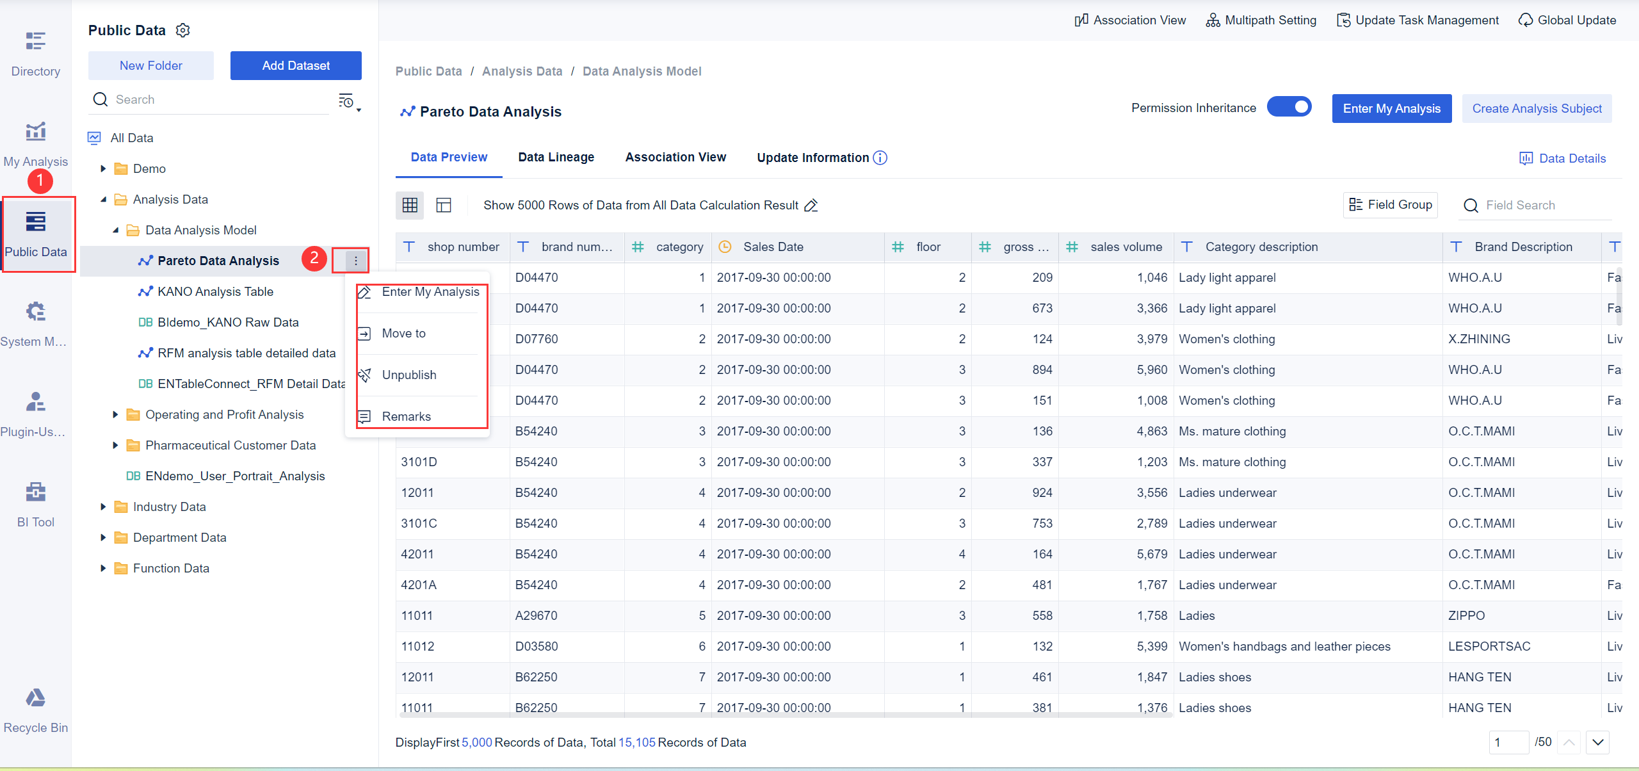This screenshot has height=771, width=1639.
Task: Expand the Industry Data folder
Action: (x=104, y=506)
